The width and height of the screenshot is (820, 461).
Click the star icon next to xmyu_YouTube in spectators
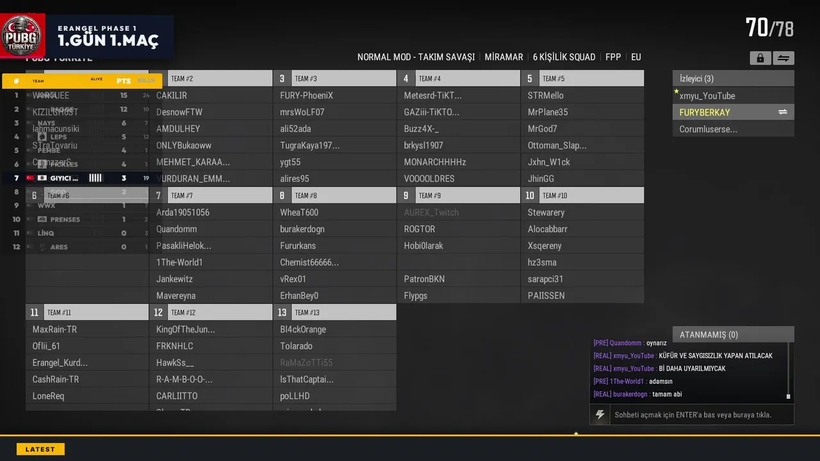click(x=676, y=92)
